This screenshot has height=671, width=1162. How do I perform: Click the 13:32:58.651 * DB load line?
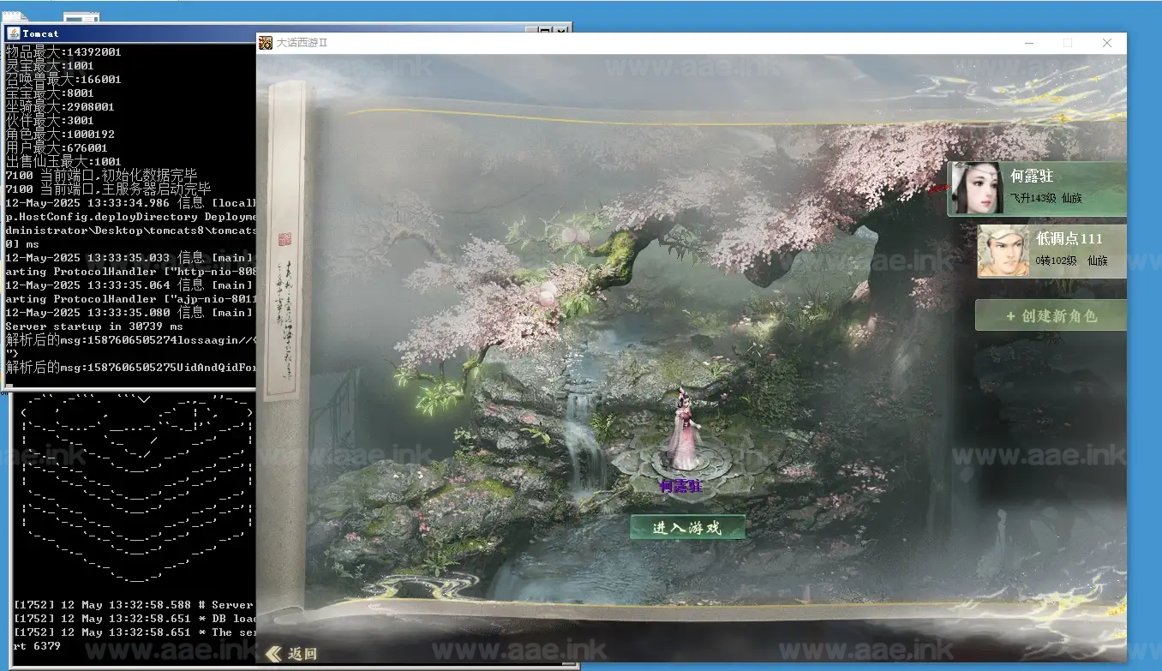click(x=134, y=619)
